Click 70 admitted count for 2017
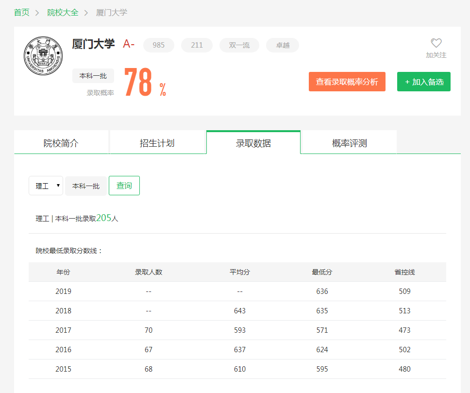Image resolution: width=470 pixels, height=393 pixels. [149, 330]
